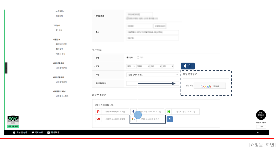Click the long address line field in 주소
Image resolution: width=280 pixels, height=152 pixels.
coord(152,32)
